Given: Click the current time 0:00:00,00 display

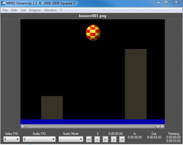Looking at the screenshot, I should [115, 134].
